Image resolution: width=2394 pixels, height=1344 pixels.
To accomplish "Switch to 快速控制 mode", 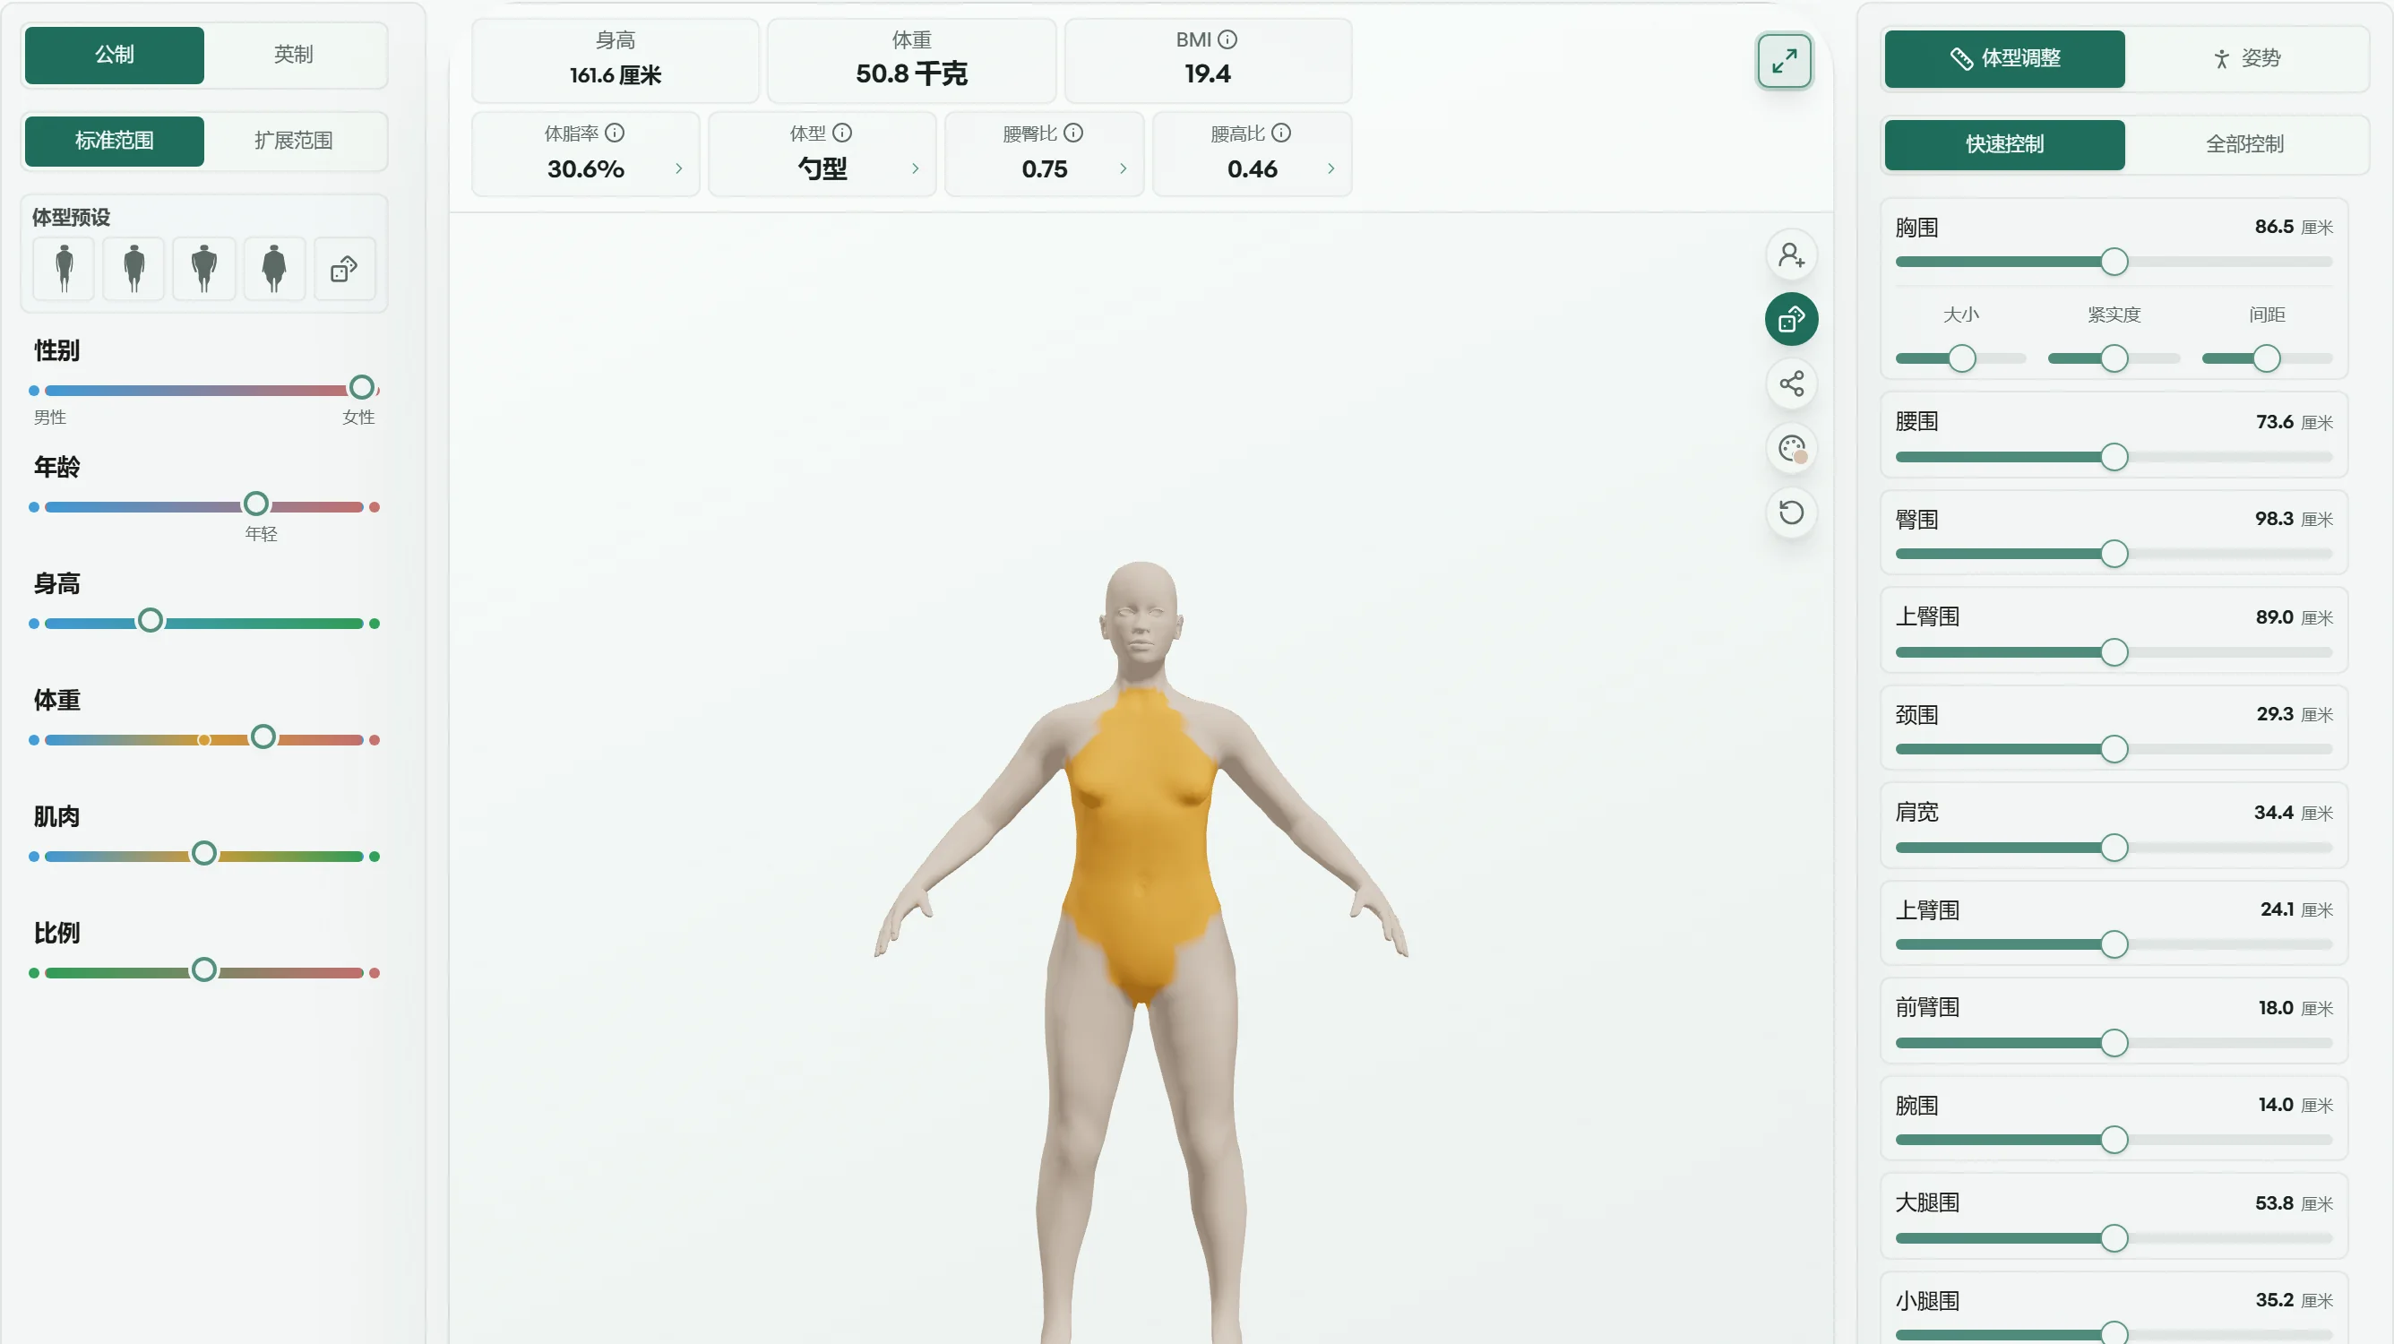I will 2004,145.
